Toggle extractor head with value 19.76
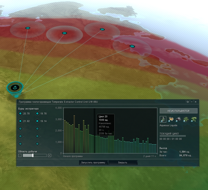Screen dimensions: 208x190 click(x=37, y=113)
